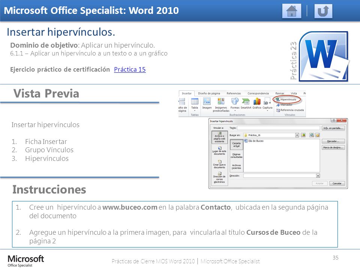Select Lugar de este documento option

pyautogui.click(x=219, y=151)
